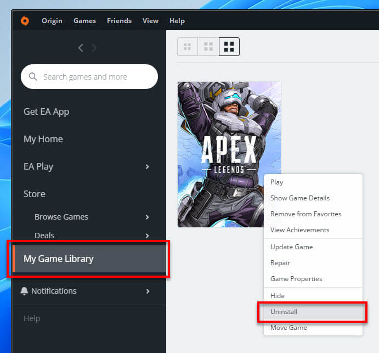
Task: Open My Game Library
Action: 89,259
